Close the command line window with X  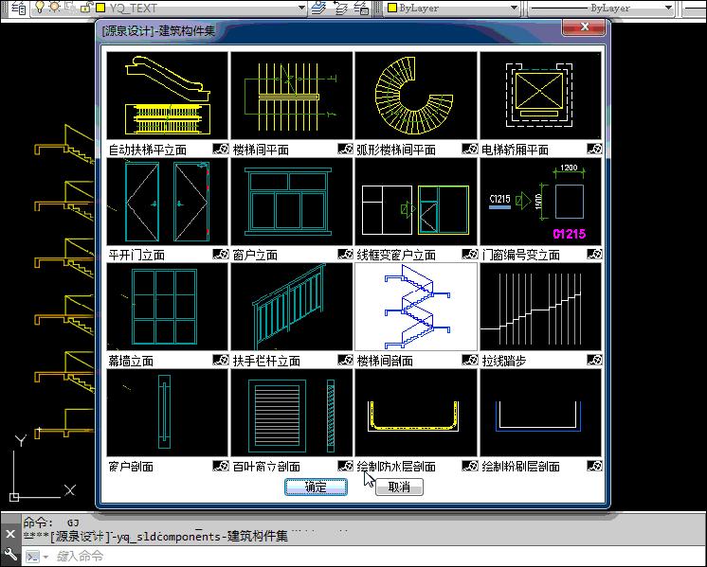(x=10, y=534)
